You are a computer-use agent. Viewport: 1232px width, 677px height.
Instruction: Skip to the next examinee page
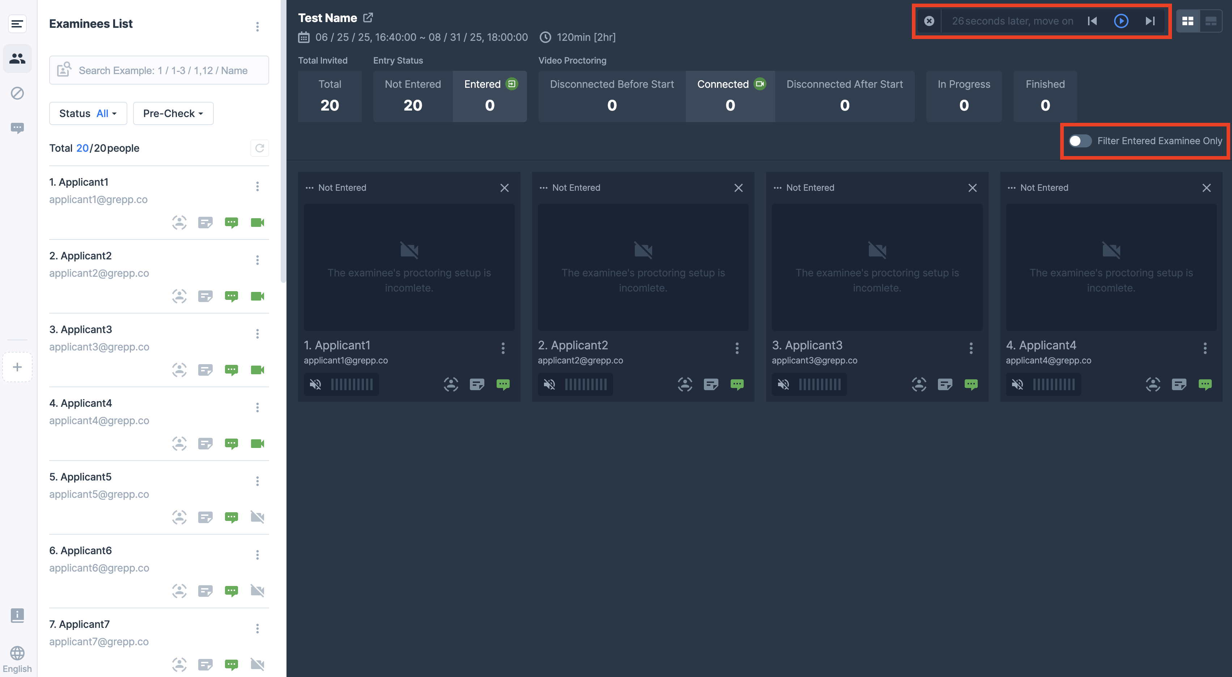tap(1150, 21)
